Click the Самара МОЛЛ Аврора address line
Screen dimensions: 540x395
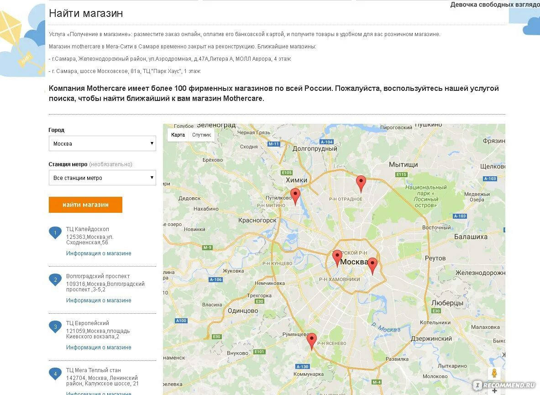tap(170, 59)
